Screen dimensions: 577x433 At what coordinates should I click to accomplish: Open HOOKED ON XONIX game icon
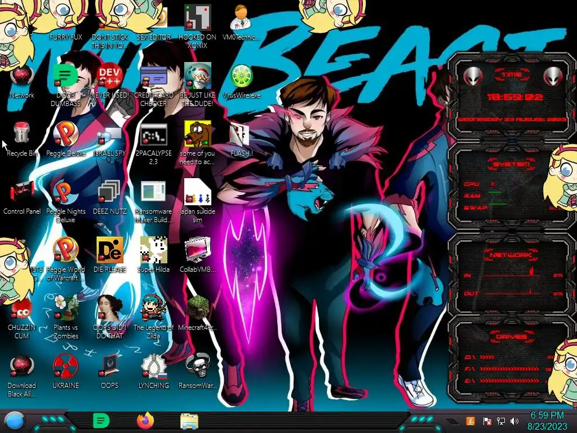(198, 26)
